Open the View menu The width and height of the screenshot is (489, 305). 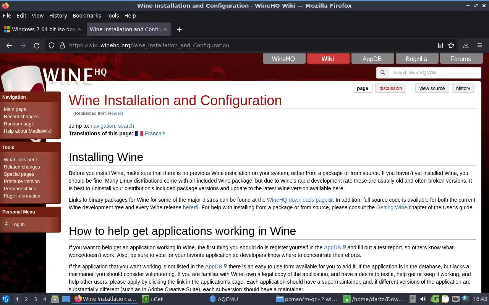click(x=37, y=16)
